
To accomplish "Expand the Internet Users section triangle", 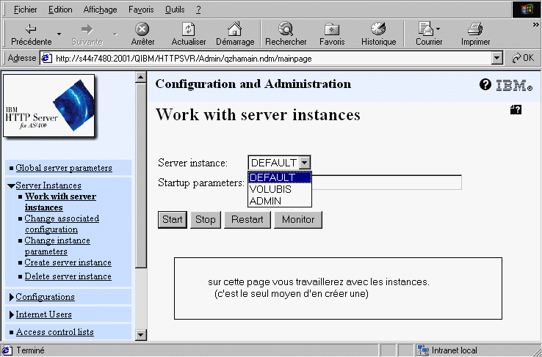I will [x=12, y=314].
